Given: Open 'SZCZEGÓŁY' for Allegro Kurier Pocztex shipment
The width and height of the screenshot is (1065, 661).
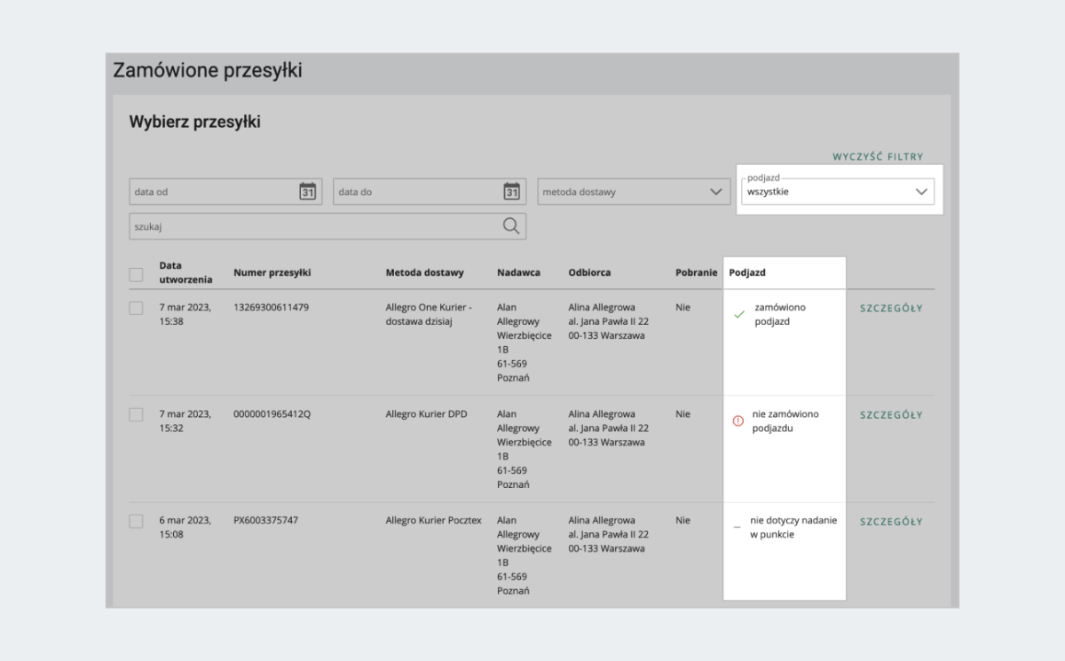Looking at the screenshot, I should tap(891, 521).
